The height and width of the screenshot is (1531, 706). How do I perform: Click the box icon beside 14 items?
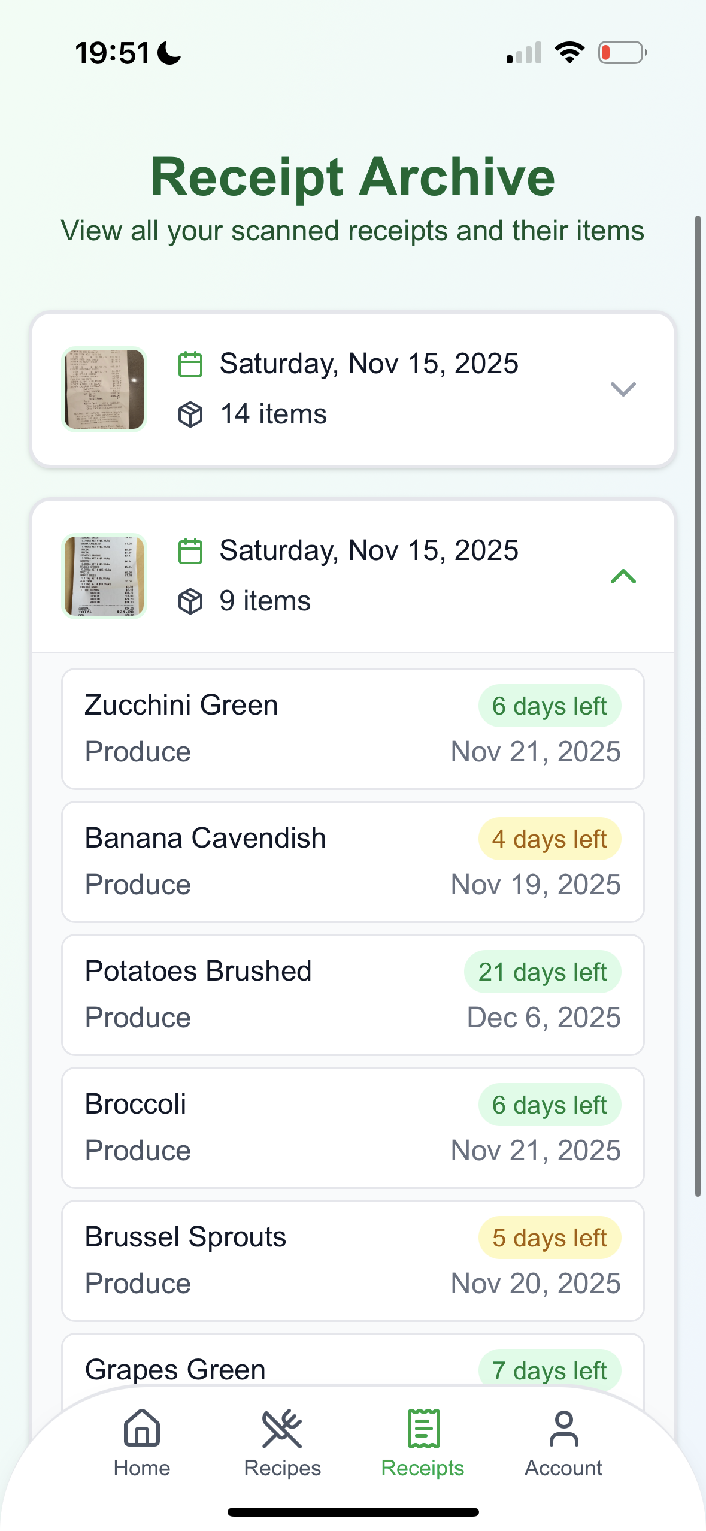(x=190, y=414)
